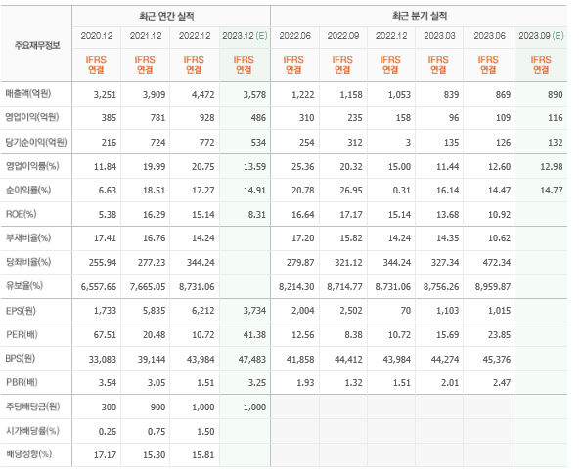Screen dimensions: 582x472
Task: Click the 3,734 estimated EPS value
Action: (254, 311)
